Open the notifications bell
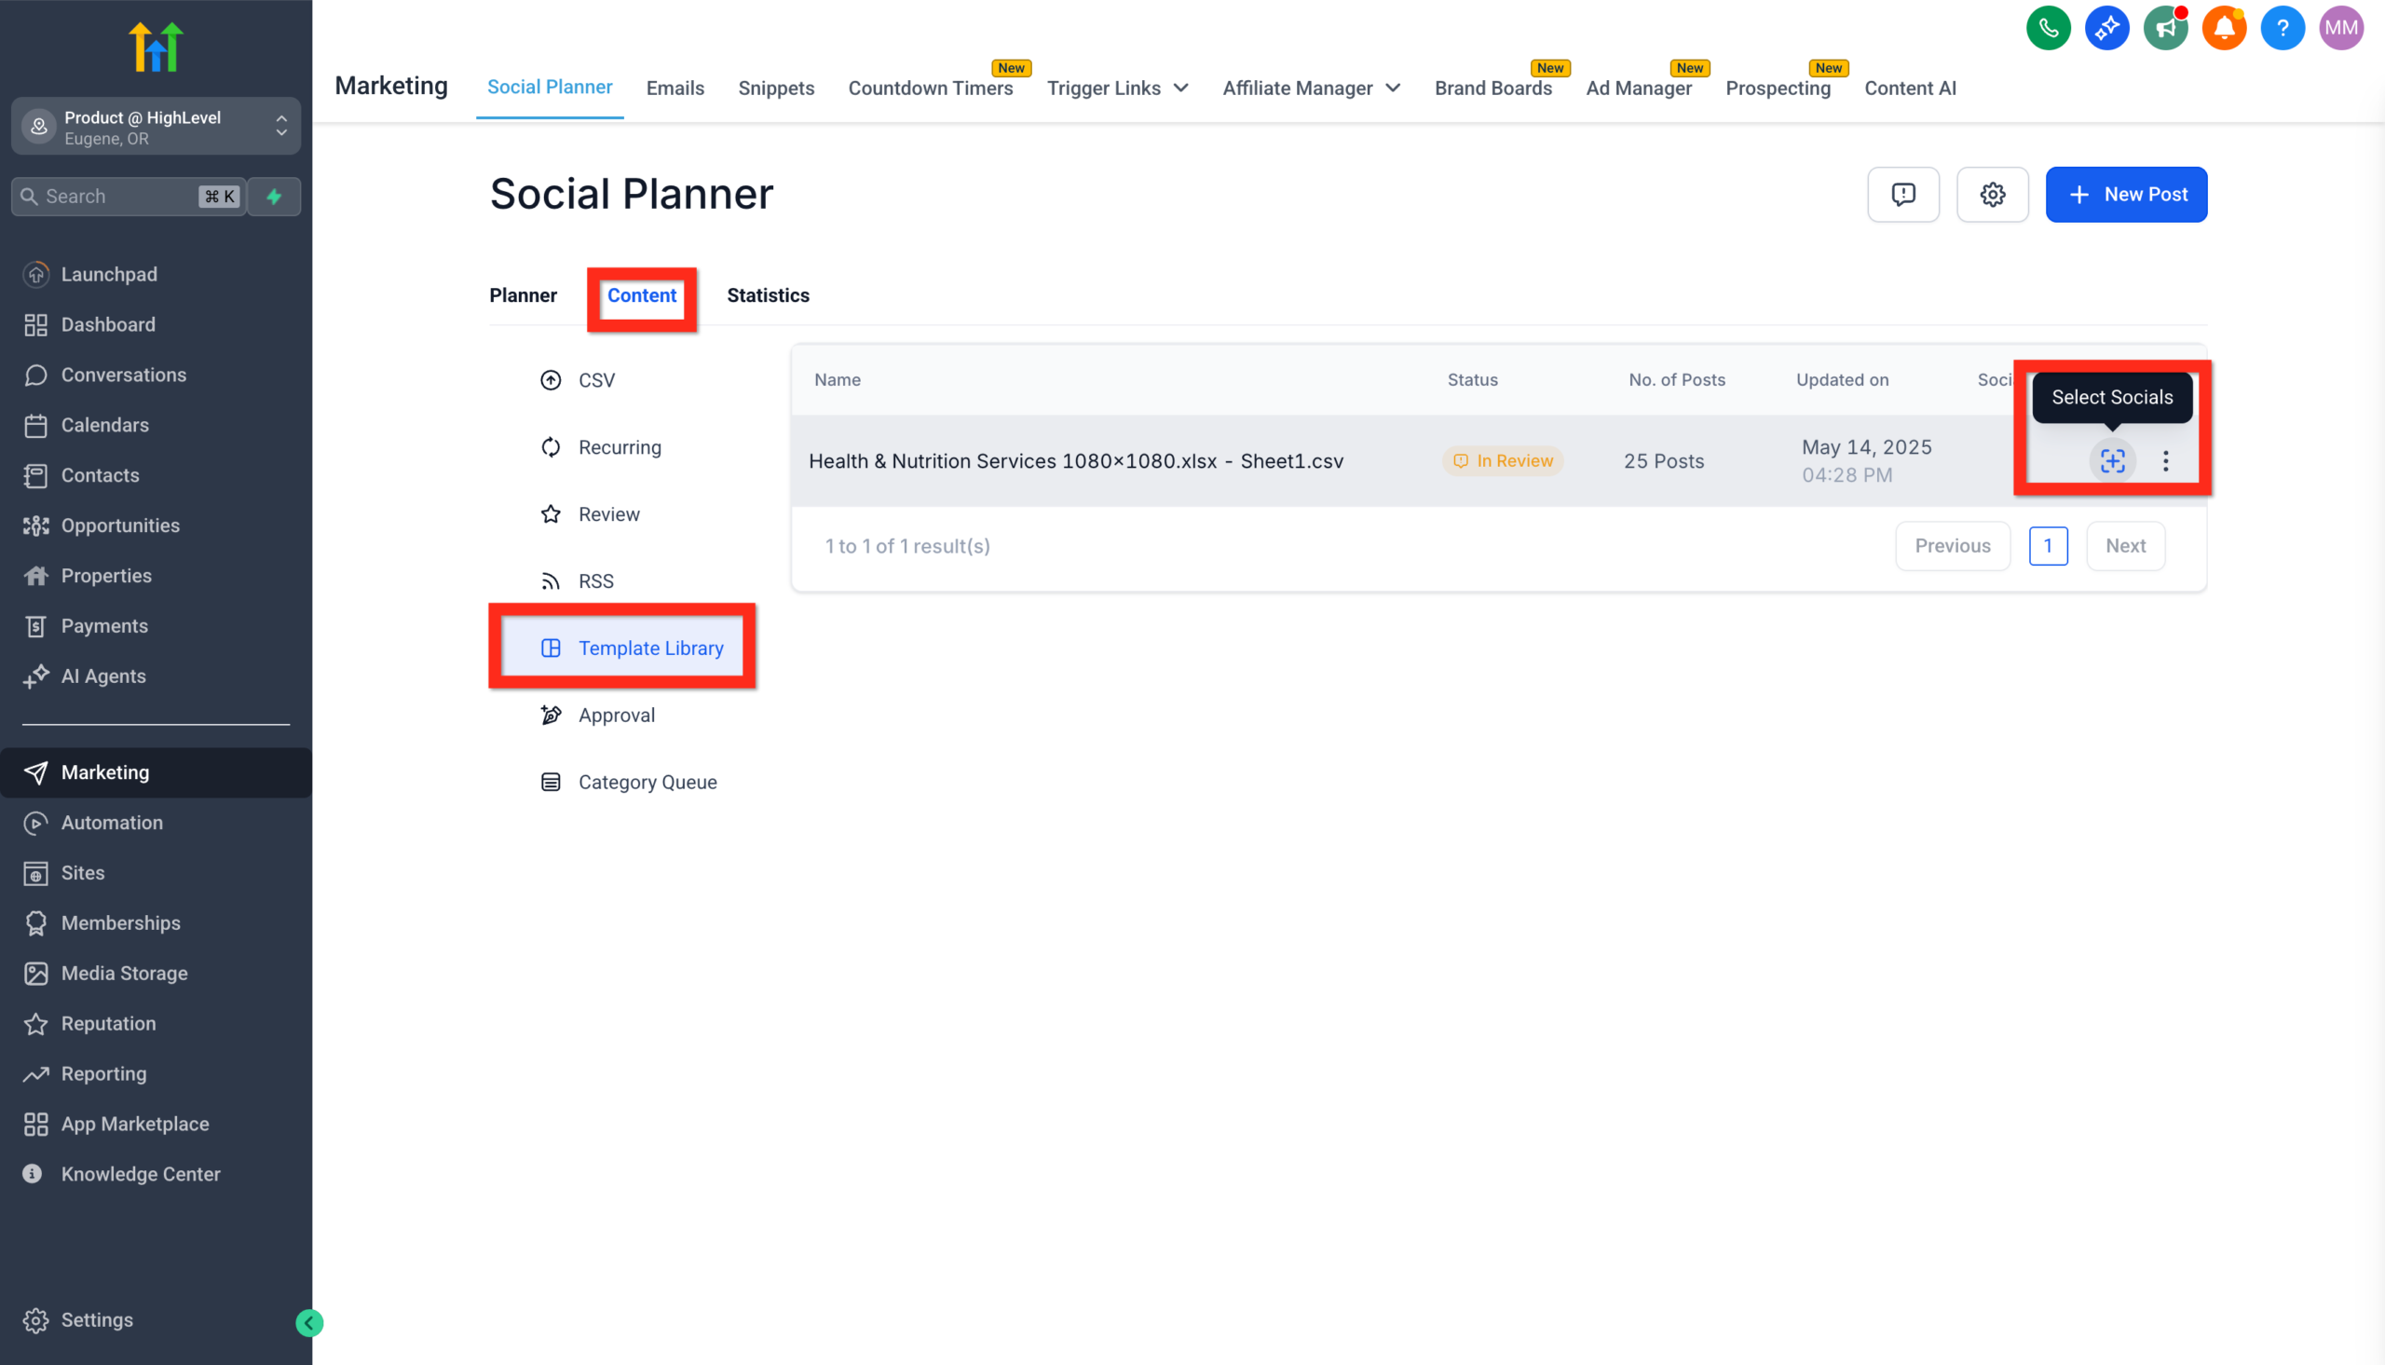 (x=2225, y=28)
